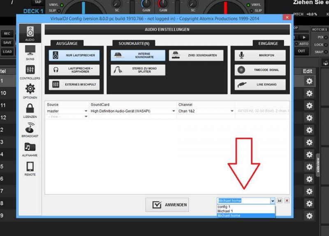Delete the selected config with red X icon
Viewport: 329px width, 236px height.
coord(287,201)
